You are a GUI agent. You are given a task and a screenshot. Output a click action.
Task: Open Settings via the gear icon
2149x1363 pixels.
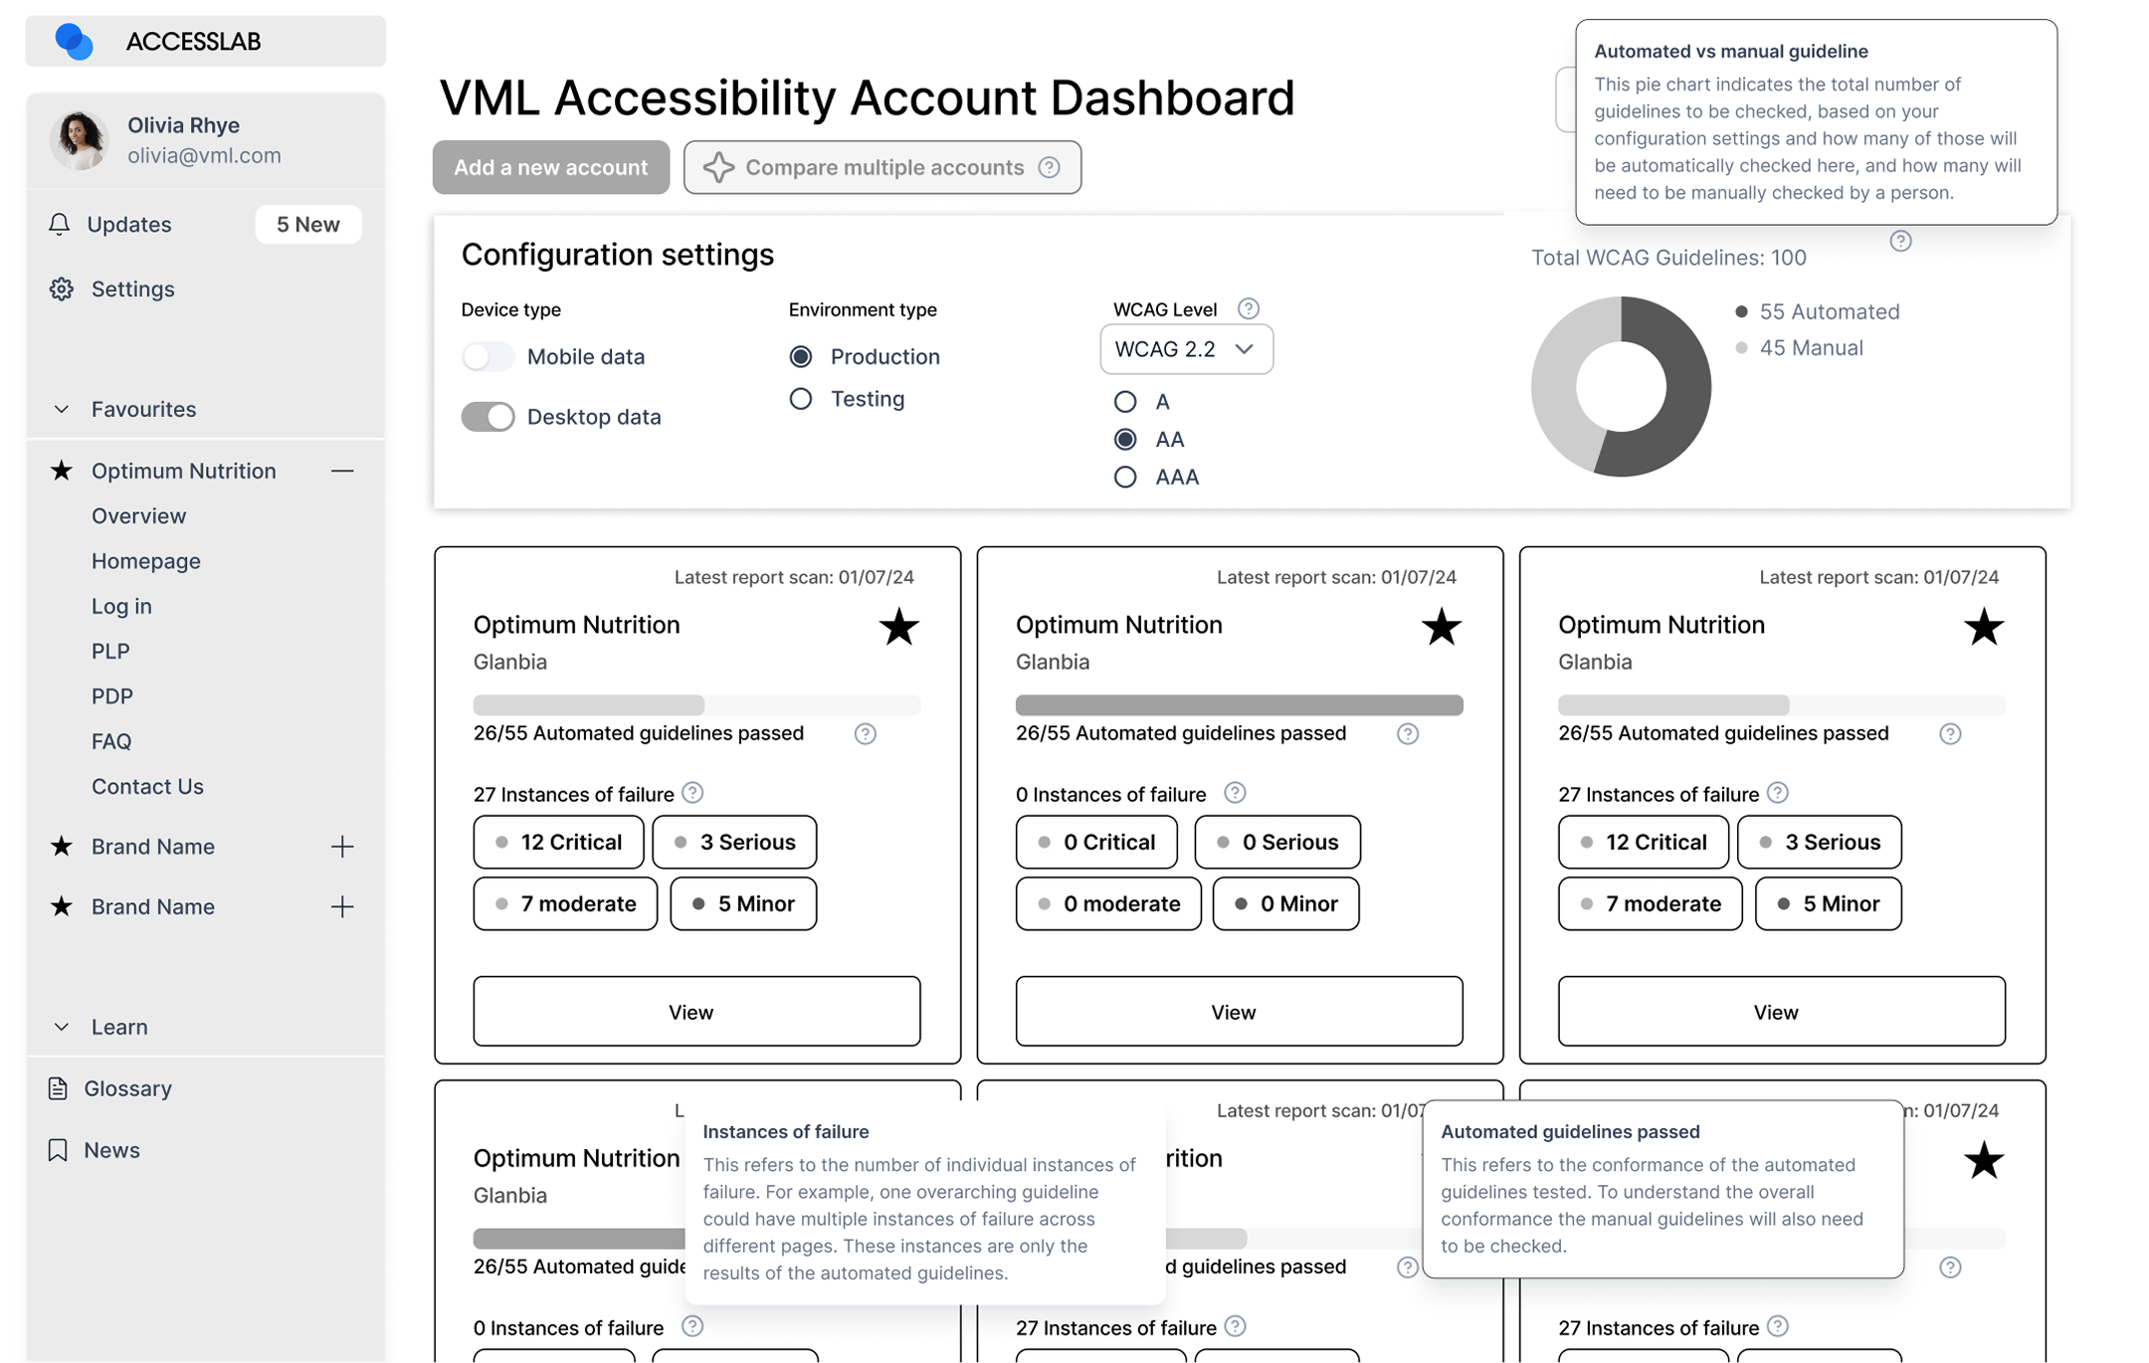click(62, 289)
